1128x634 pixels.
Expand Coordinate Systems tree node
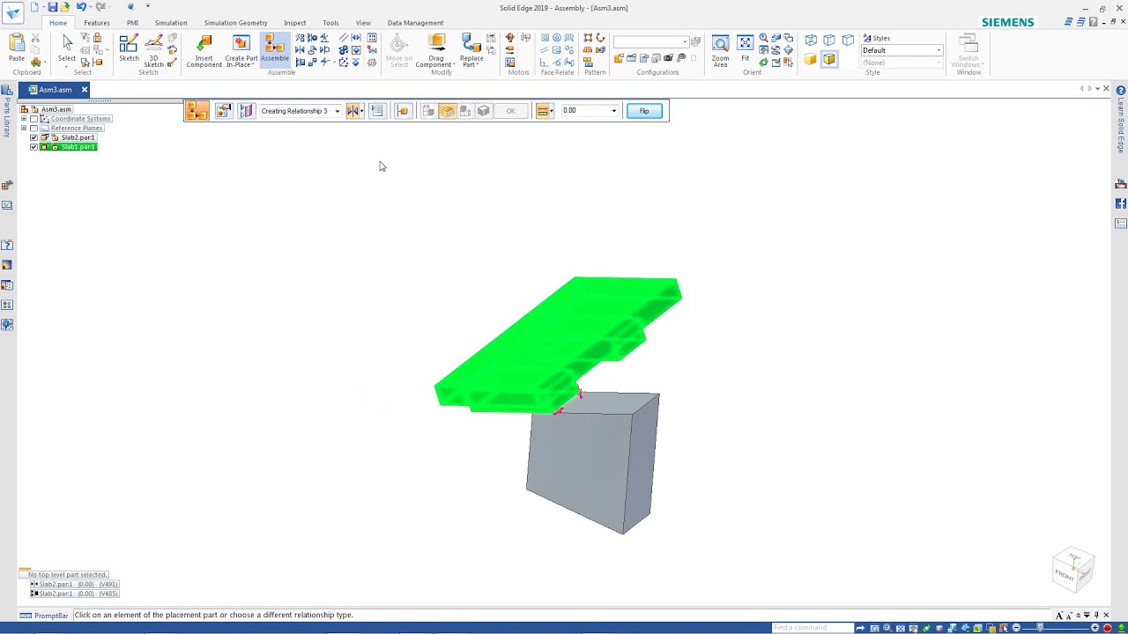point(24,119)
